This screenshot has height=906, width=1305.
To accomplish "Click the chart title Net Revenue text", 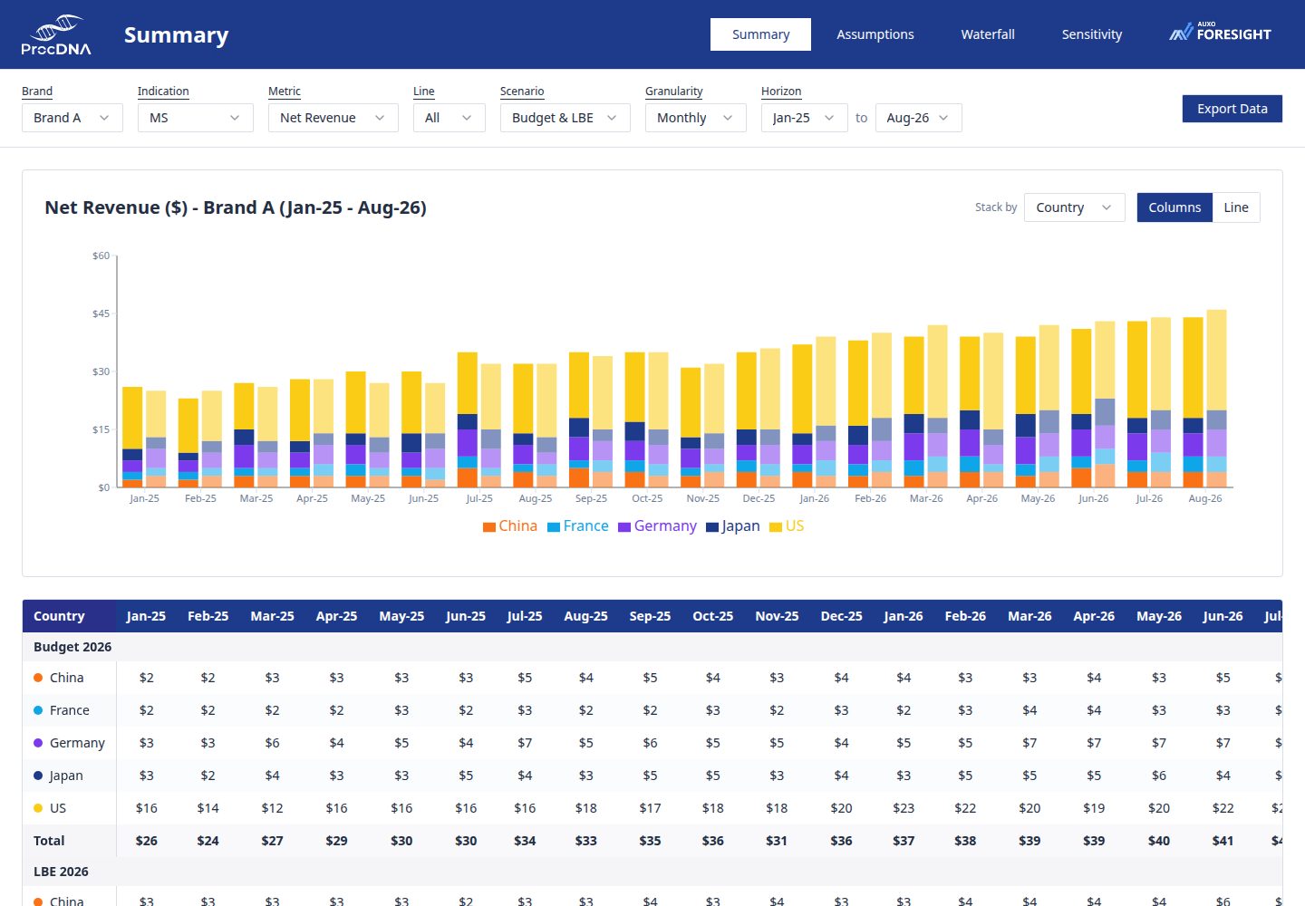I will tap(236, 207).
